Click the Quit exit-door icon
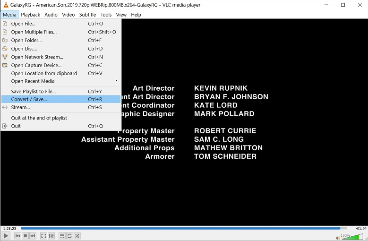 click(5, 126)
